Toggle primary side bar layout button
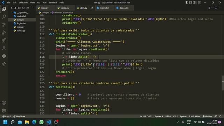The image size is (224, 126). coord(187,2)
